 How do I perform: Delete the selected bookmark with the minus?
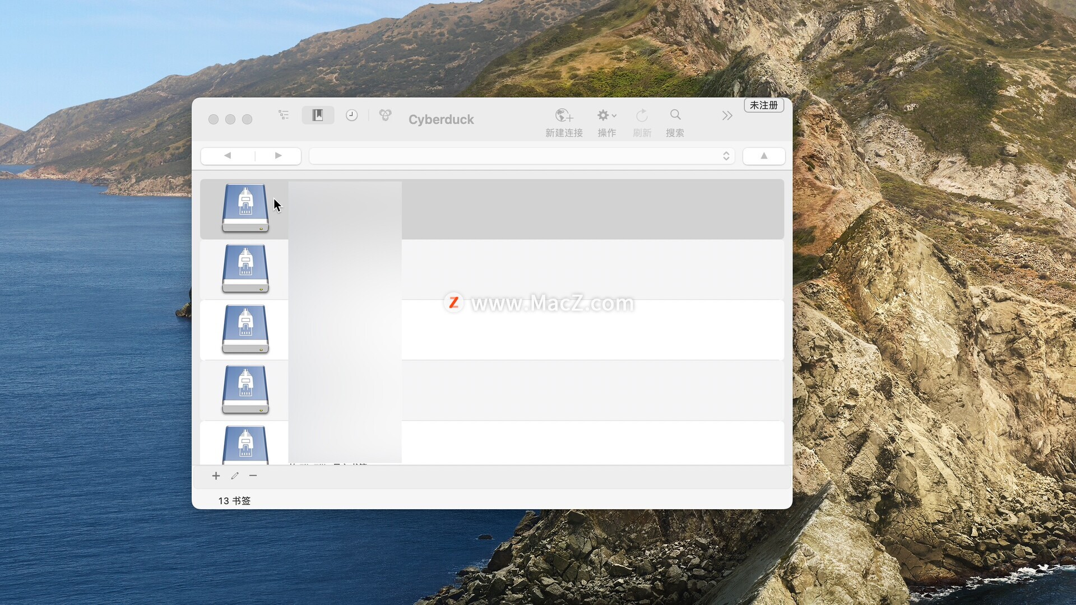pyautogui.click(x=253, y=476)
